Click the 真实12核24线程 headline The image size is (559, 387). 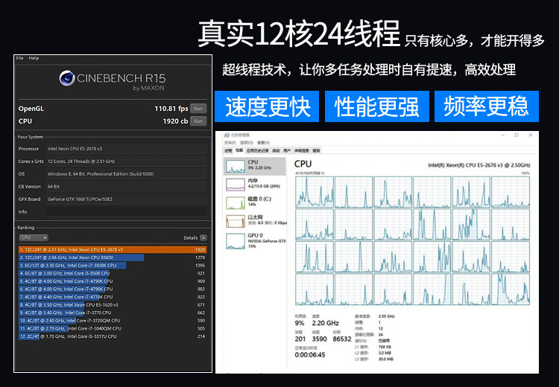pos(299,33)
